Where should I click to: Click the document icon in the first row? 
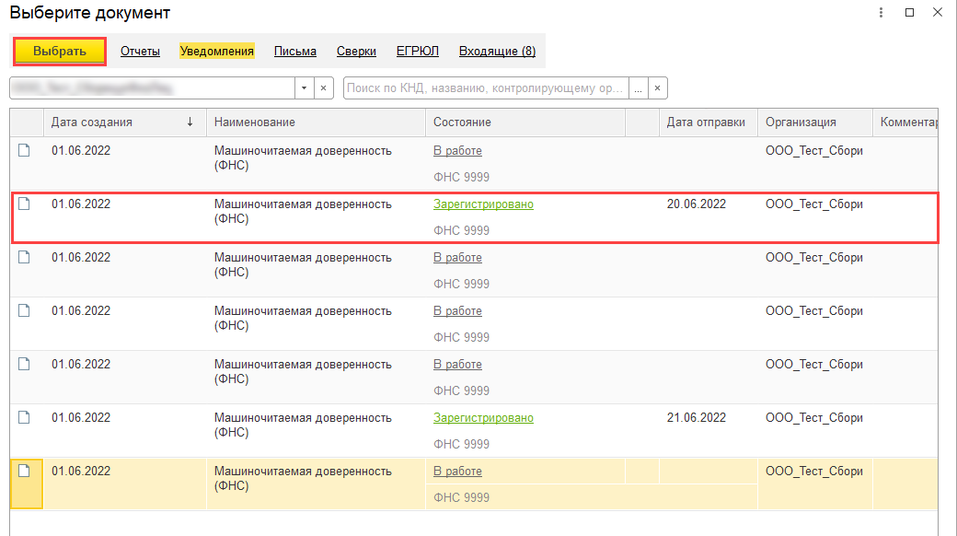pyautogui.click(x=25, y=150)
